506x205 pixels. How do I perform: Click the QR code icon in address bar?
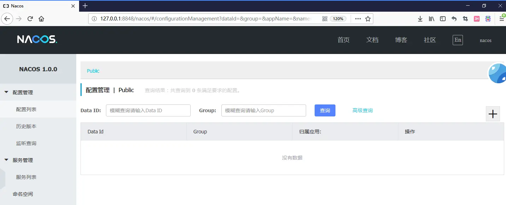pyautogui.click(x=325, y=19)
